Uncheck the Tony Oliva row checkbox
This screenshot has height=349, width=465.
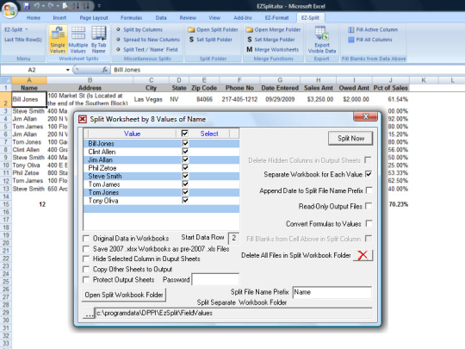(x=185, y=200)
